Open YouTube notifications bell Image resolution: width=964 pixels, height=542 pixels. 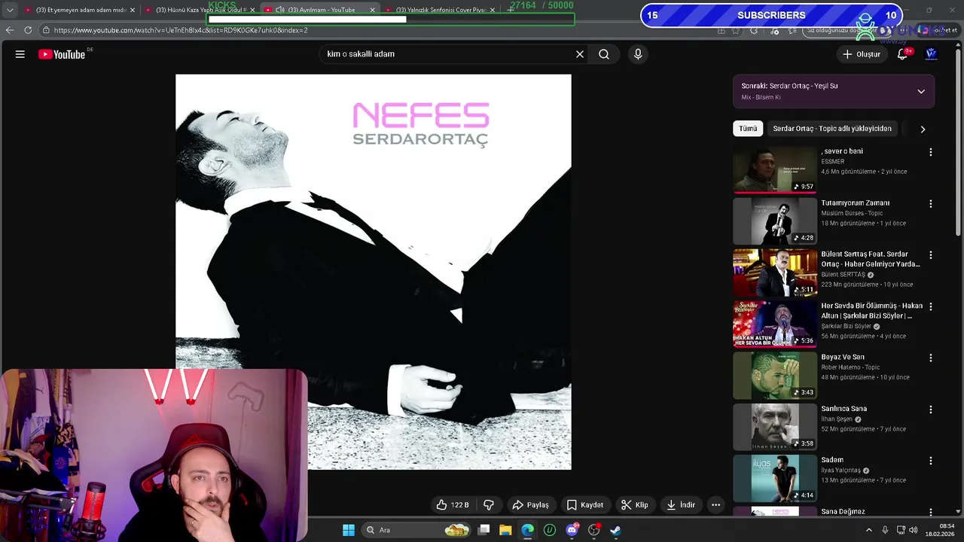click(x=902, y=54)
